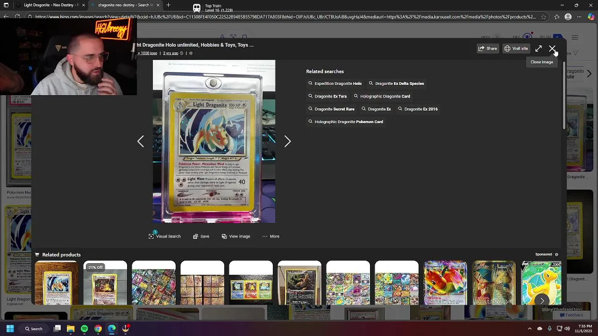Save the image to collections
The image size is (598, 336).
201,236
